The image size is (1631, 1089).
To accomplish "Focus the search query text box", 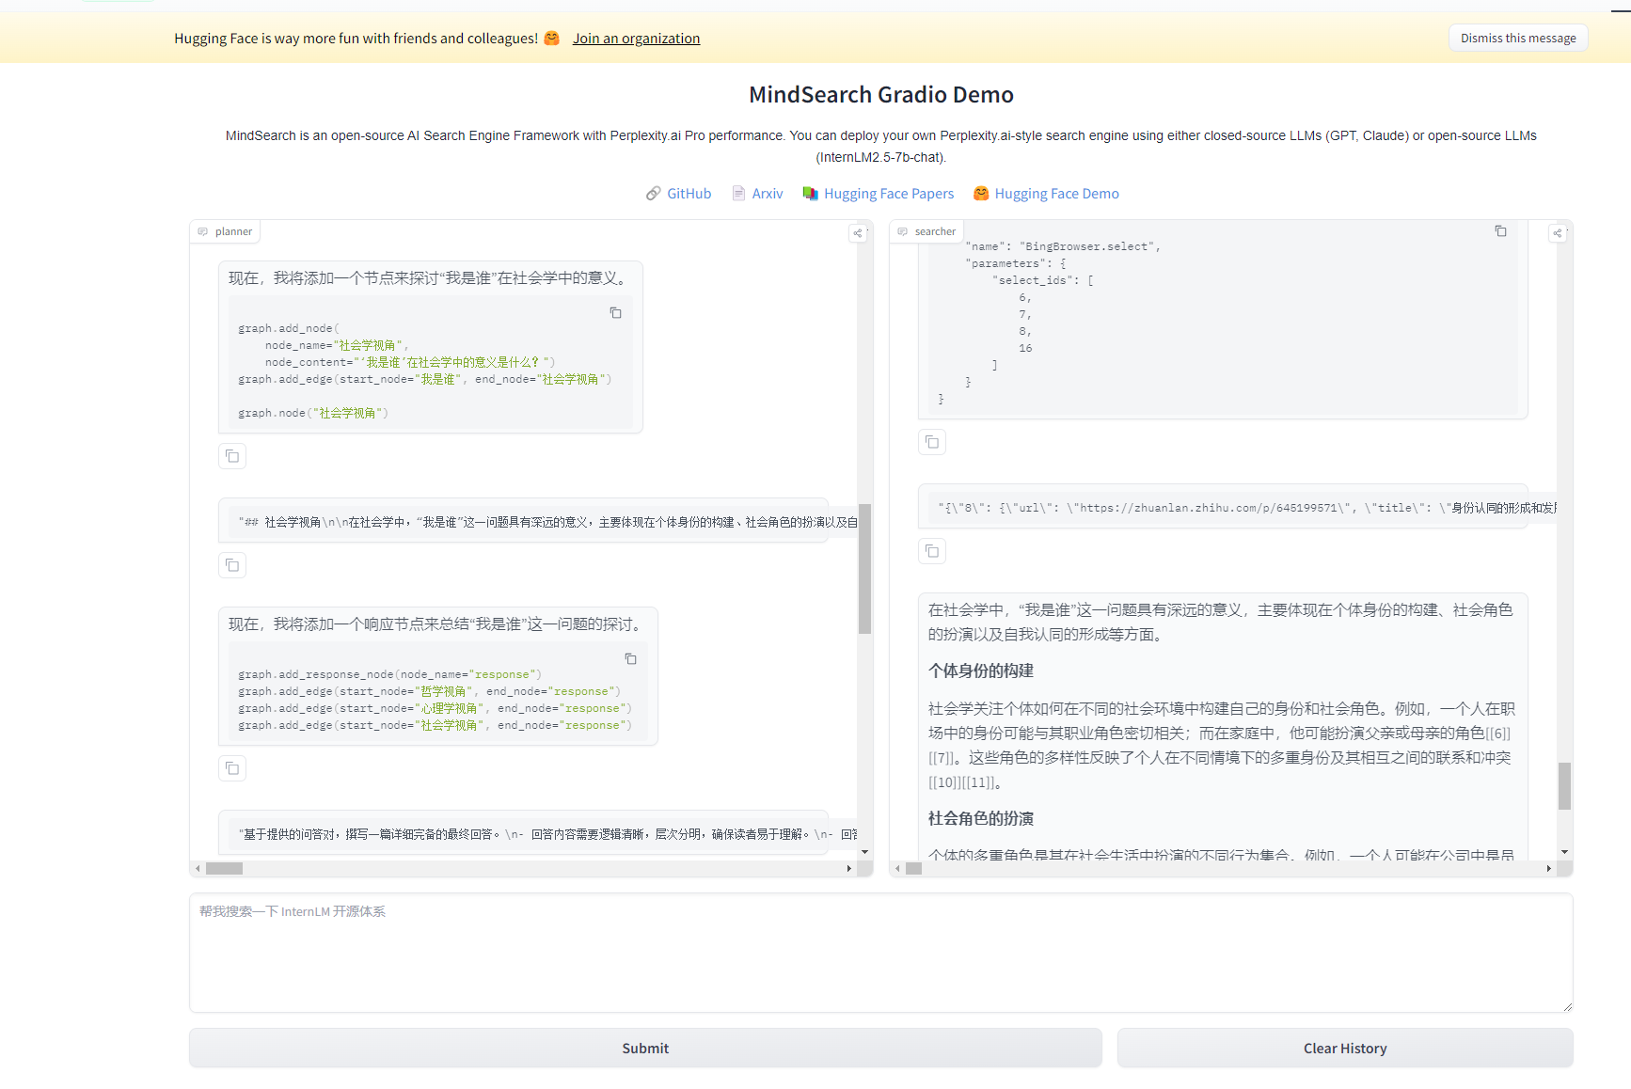I will point(880,953).
